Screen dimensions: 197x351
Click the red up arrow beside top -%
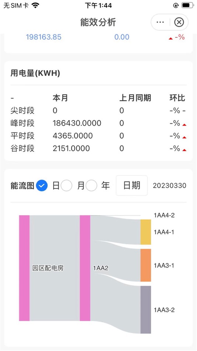coord(170,38)
